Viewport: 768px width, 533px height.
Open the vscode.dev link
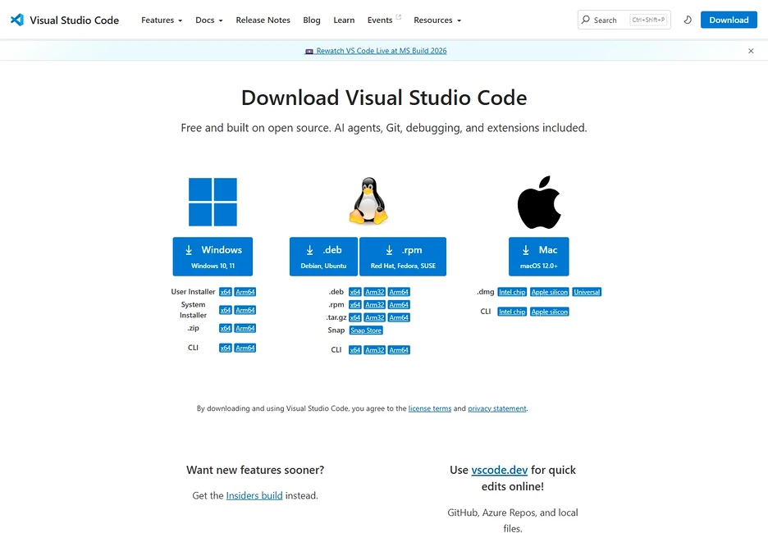(x=499, y=471)
